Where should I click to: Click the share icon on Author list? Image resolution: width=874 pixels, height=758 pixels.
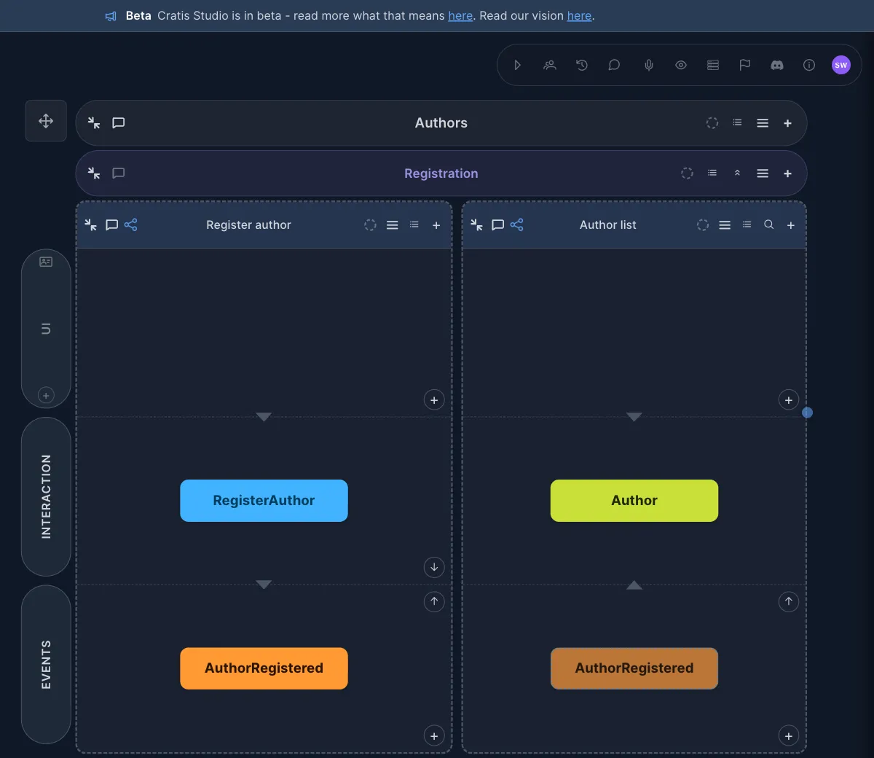click(x=517, y=224)
